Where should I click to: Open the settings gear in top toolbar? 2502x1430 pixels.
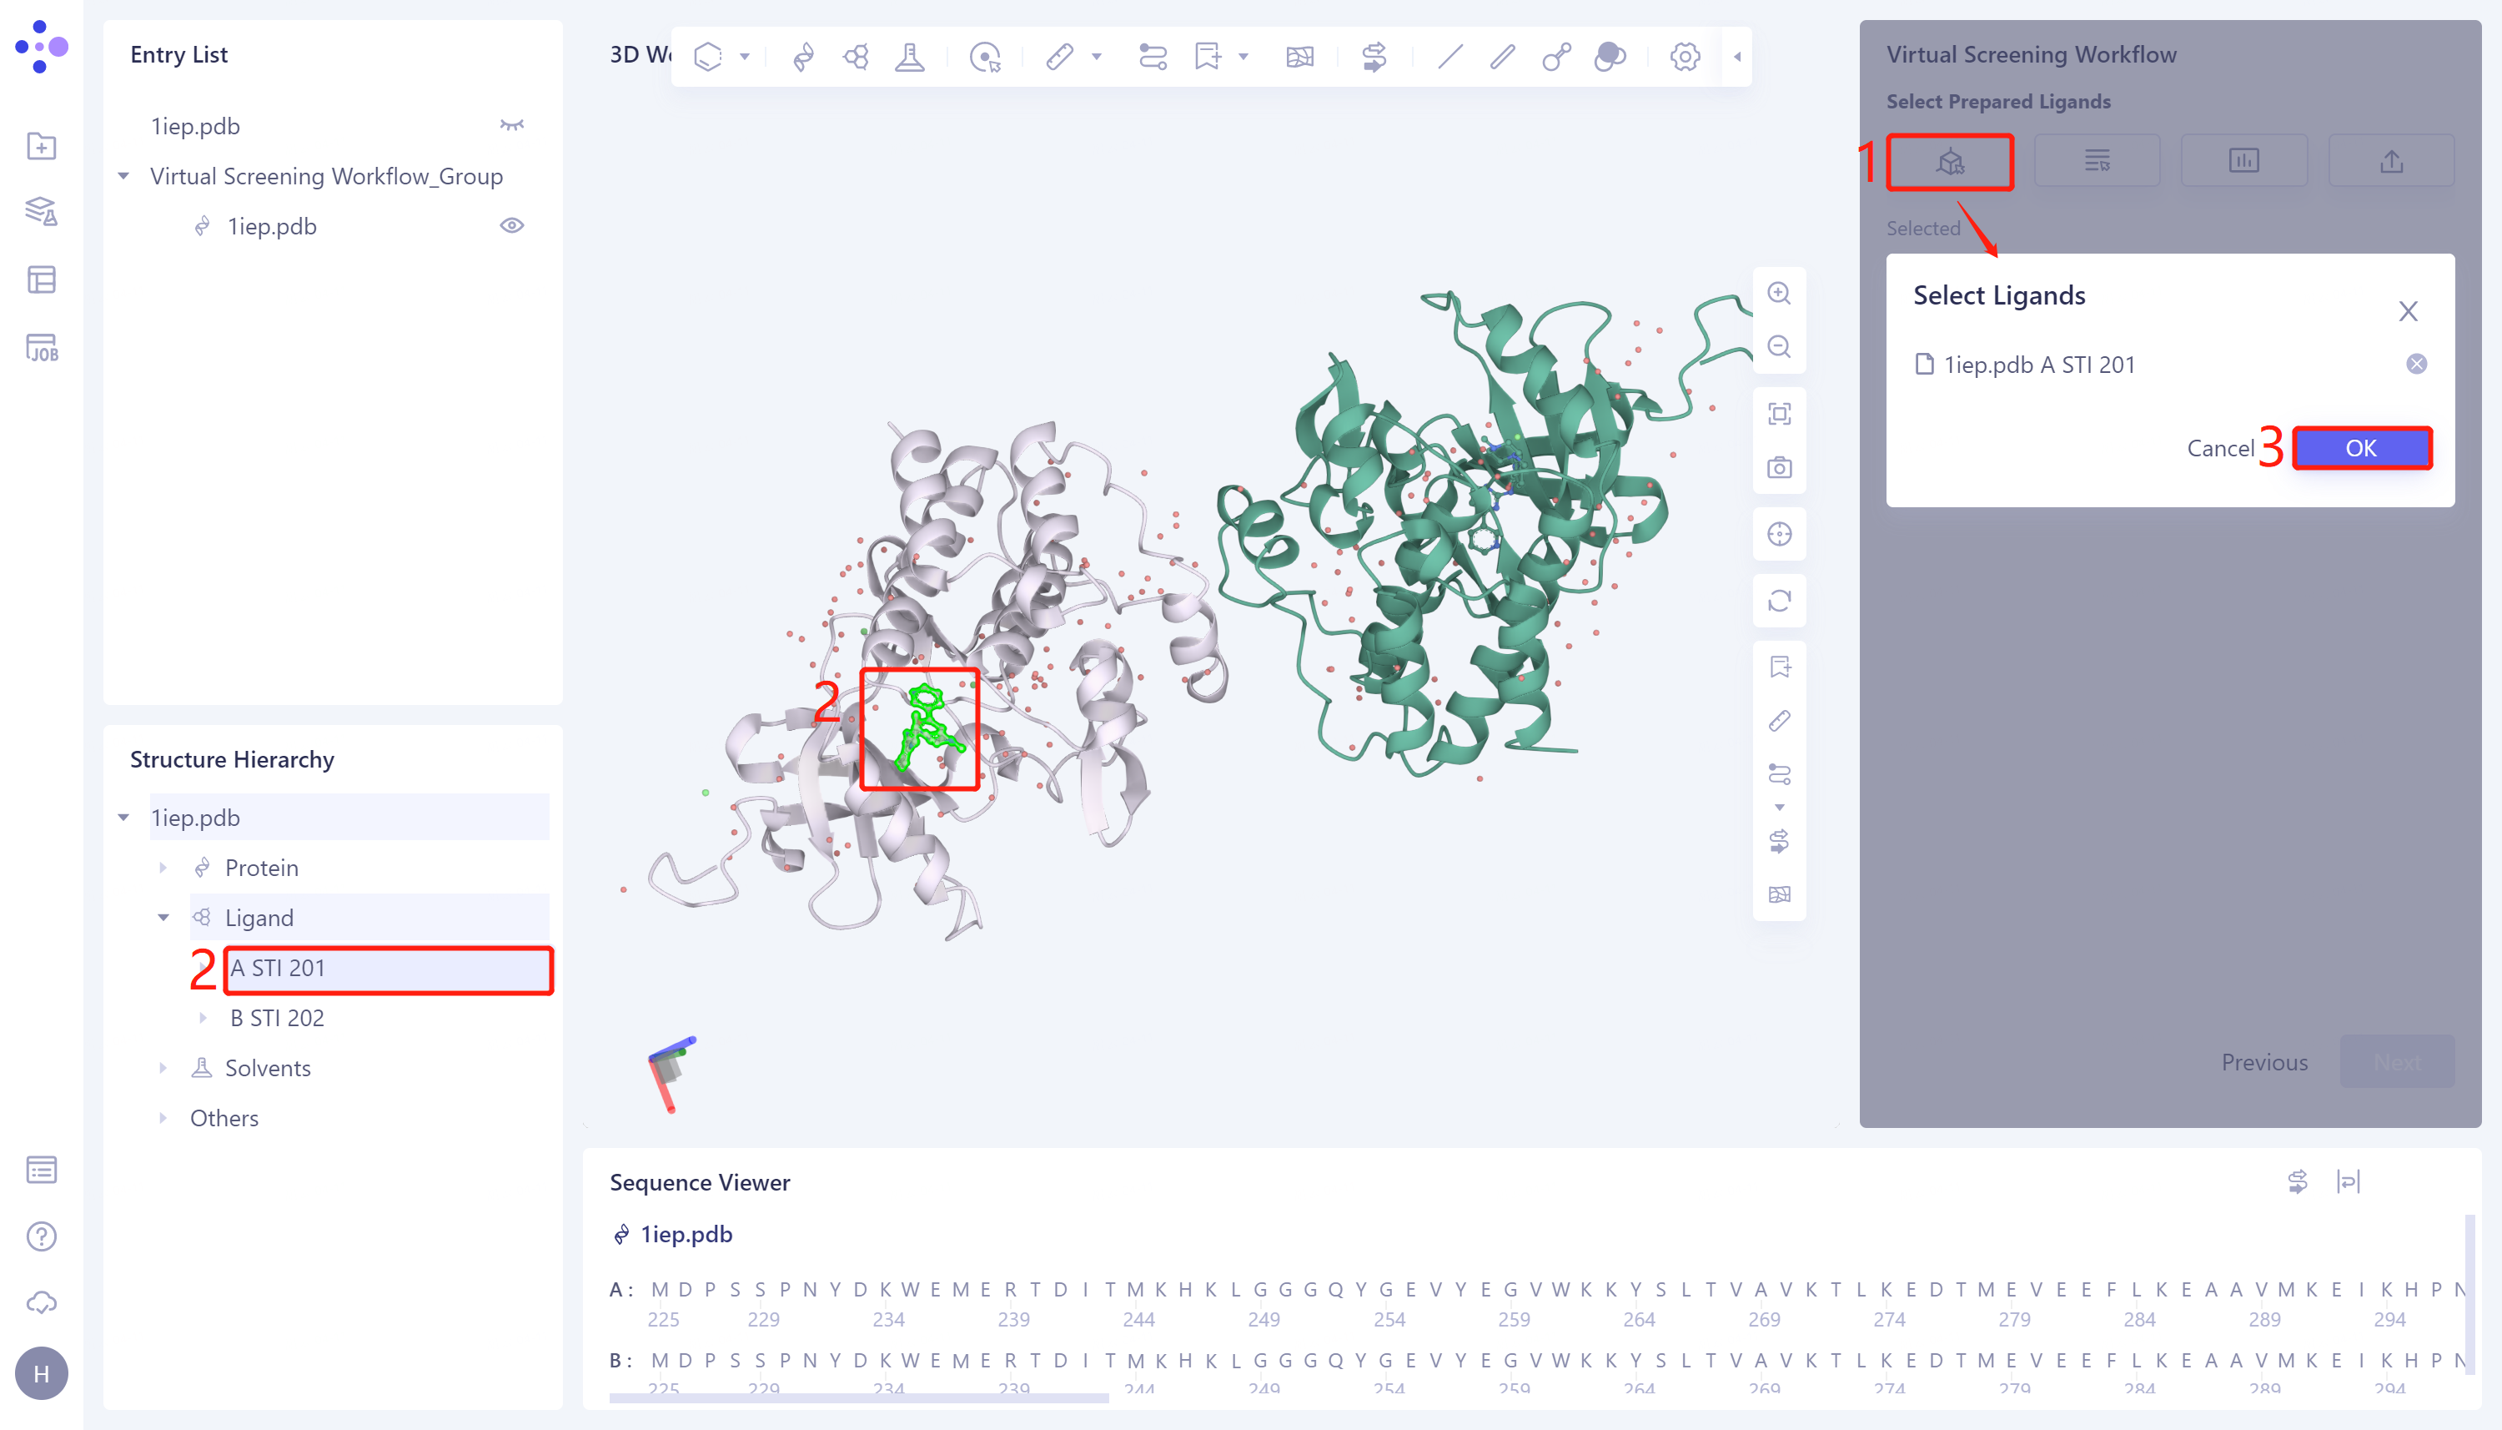click(x=1685, y=57)
